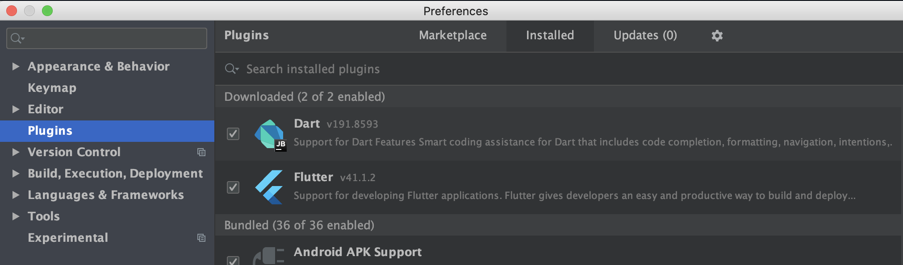Click Flutter version v41.1.2 label
903x265 pixels.
pos(358,178)
